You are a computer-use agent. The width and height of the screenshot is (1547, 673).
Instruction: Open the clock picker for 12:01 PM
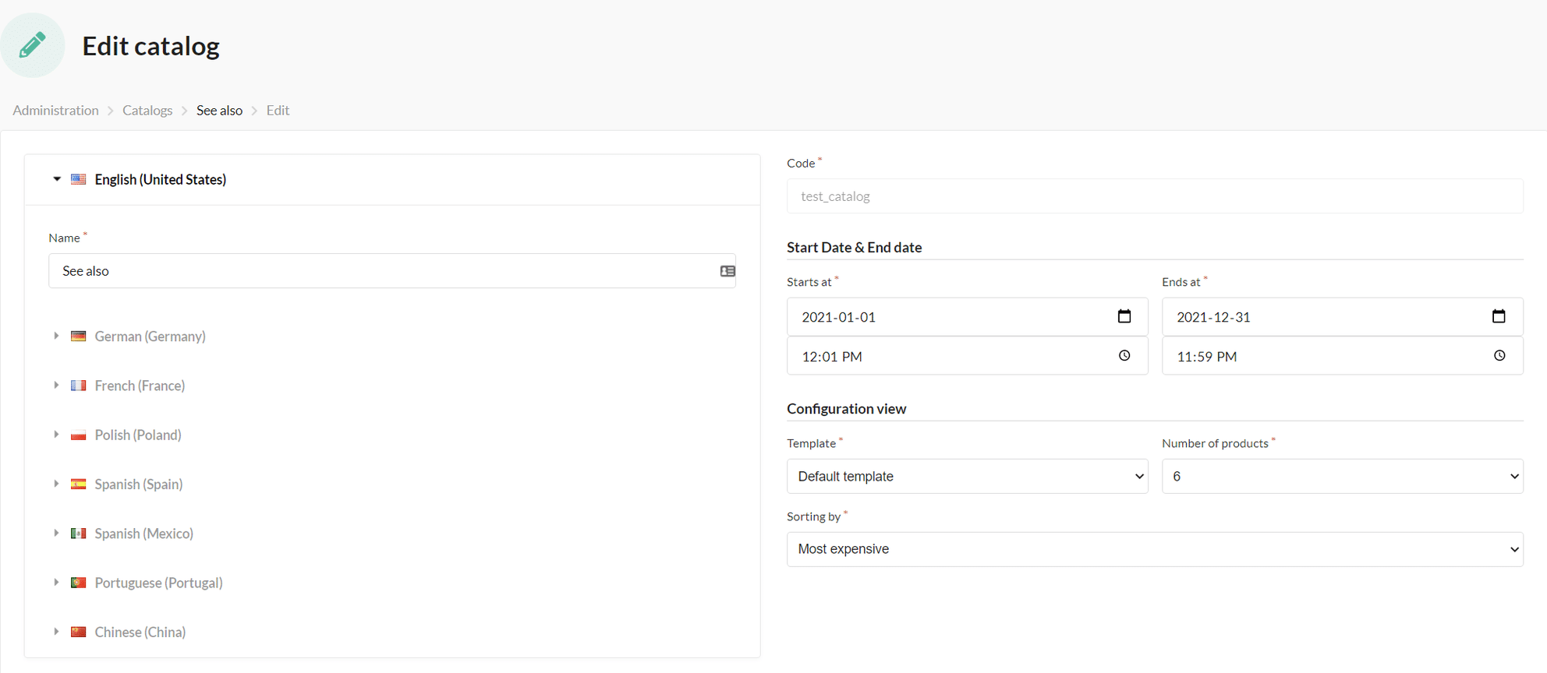click(1124, 356)
